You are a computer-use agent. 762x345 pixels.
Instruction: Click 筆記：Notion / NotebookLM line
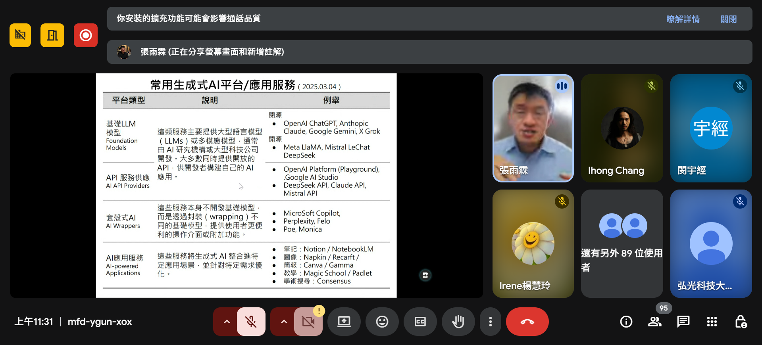tap(329, 249)
